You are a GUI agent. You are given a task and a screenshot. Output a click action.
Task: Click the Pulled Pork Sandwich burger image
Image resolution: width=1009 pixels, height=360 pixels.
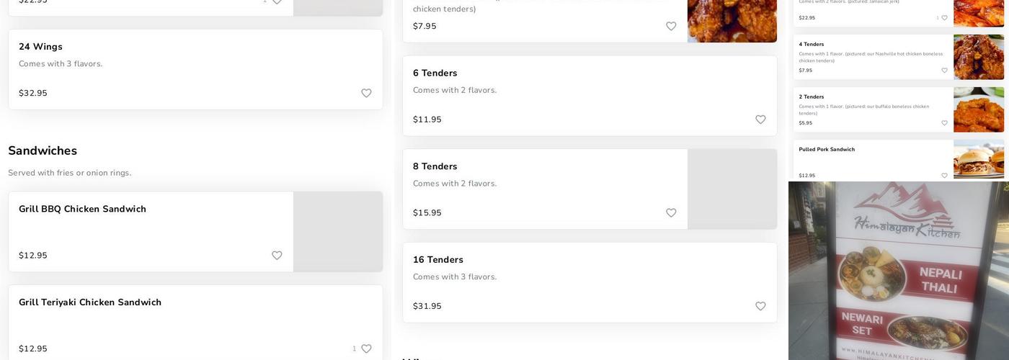coord(979,160)
